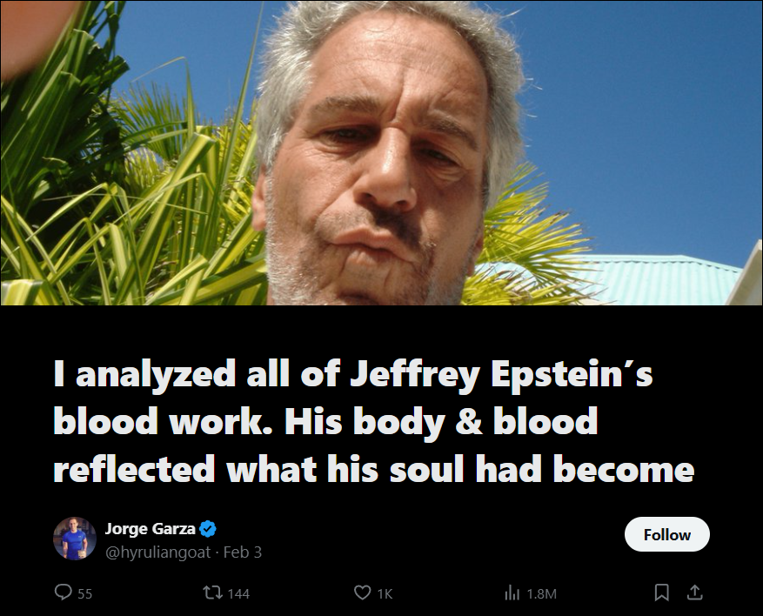This screenshot has width=763, height=616.
Task: Click the 1.8M views count
Action: tap(541, 593)
